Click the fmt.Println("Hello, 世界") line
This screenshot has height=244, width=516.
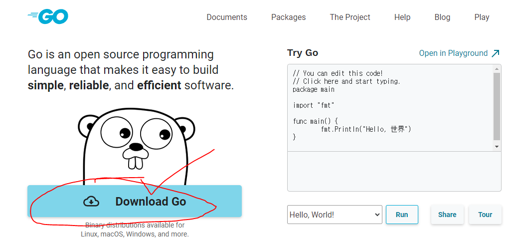coord(366,129)
